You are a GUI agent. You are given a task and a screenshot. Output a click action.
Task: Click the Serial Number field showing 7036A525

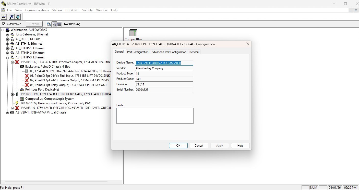164,90
